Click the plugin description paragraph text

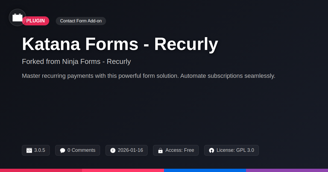tap(148, 76)
